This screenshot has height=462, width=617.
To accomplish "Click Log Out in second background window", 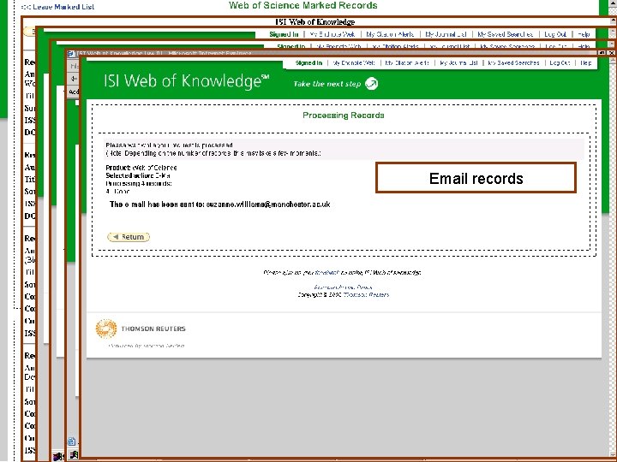I will [x=555, y=34].
